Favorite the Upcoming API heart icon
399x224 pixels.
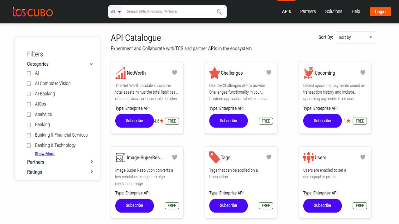coord(363,72)
